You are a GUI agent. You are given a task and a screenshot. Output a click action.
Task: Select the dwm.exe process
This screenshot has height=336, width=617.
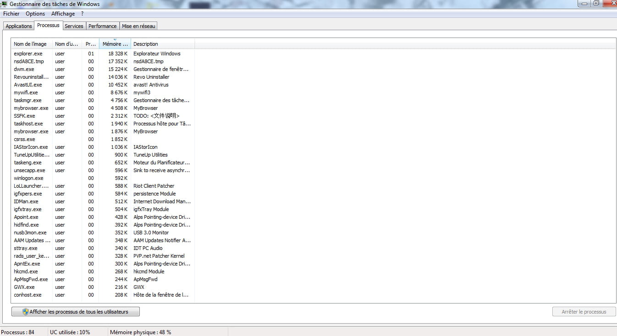(x=103, y=69)
